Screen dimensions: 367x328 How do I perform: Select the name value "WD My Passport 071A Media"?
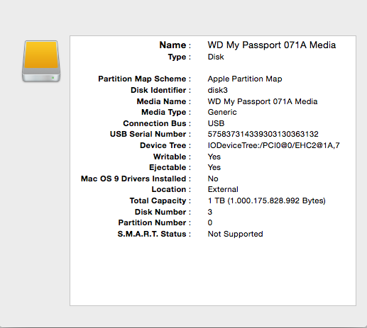pos(272,45)
